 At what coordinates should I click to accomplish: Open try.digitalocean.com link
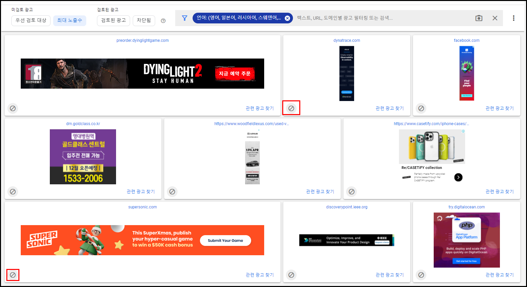(x=466, y=207)
